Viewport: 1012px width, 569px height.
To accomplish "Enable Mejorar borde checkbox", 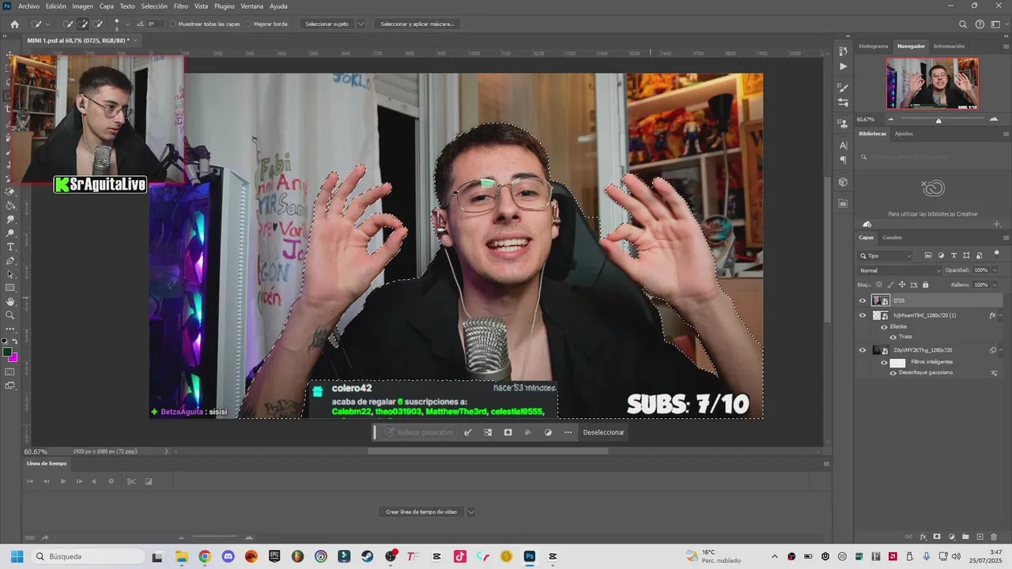I will 248,24.
